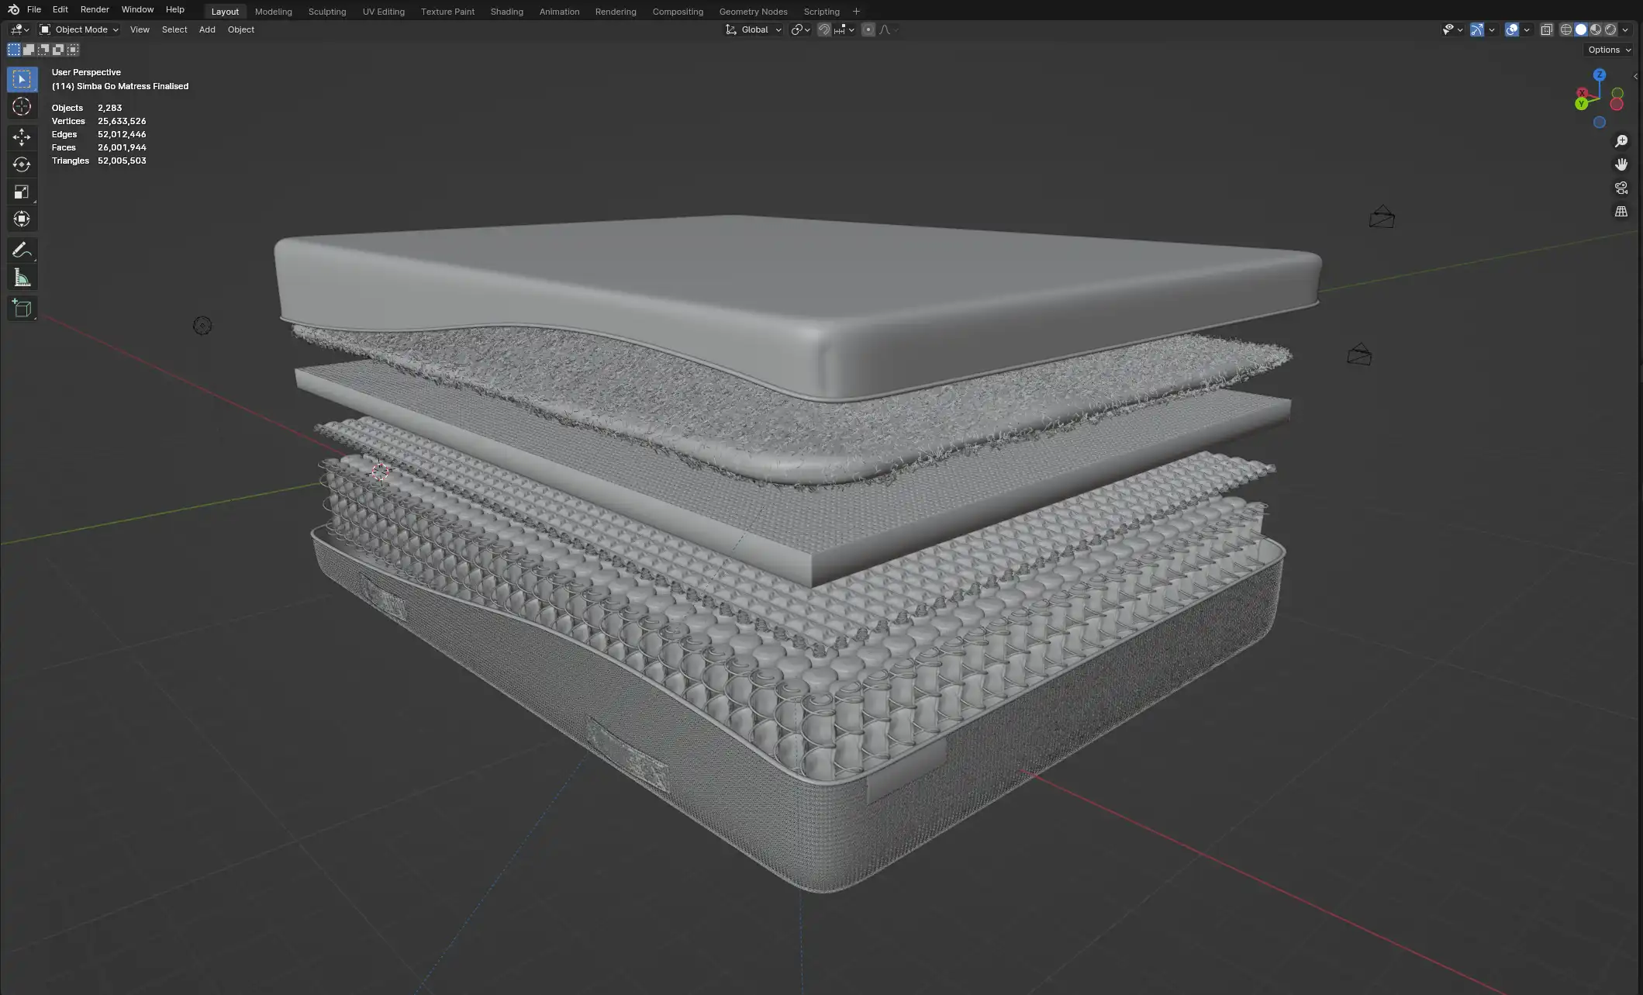Open the viewport Add menu
This screenshot has height=995, width=1643.
207,29
